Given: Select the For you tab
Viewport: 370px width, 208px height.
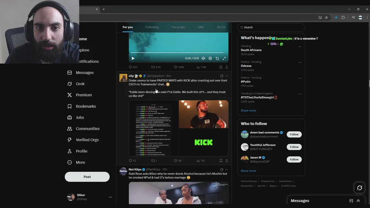Looking at the screenshot, I should 128,27.
